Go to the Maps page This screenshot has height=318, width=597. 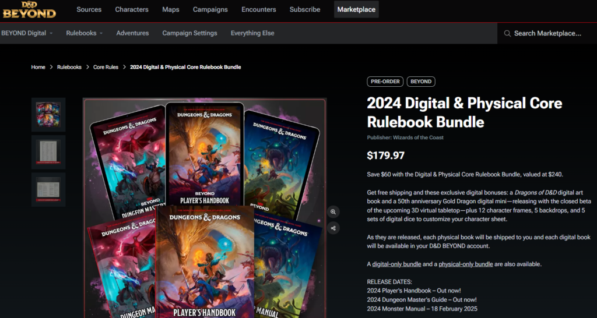pyautogui.click(x=171, y=9)
